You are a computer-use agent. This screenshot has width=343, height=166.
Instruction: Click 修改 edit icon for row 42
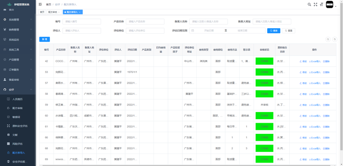coord(303,61)
